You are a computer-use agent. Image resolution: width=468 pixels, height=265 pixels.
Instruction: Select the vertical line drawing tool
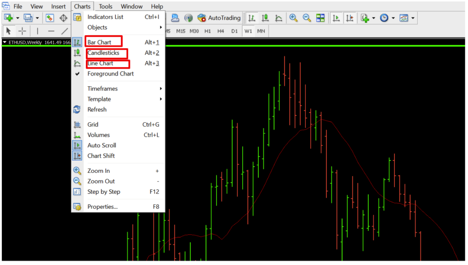coord(37,31)
